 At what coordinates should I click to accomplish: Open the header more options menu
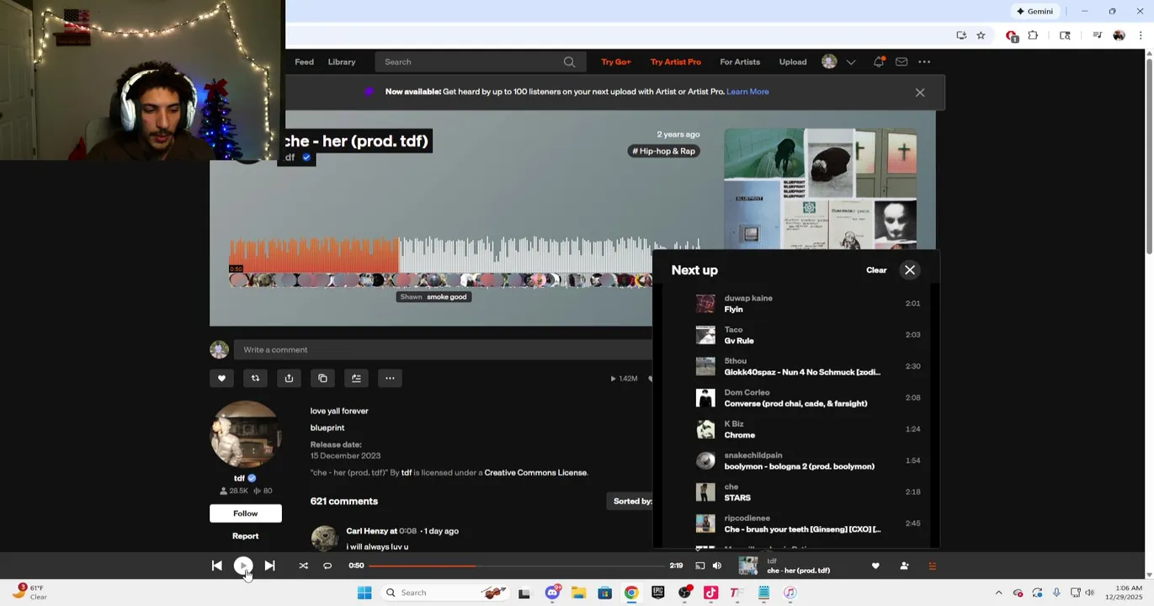tap(924, 61)
